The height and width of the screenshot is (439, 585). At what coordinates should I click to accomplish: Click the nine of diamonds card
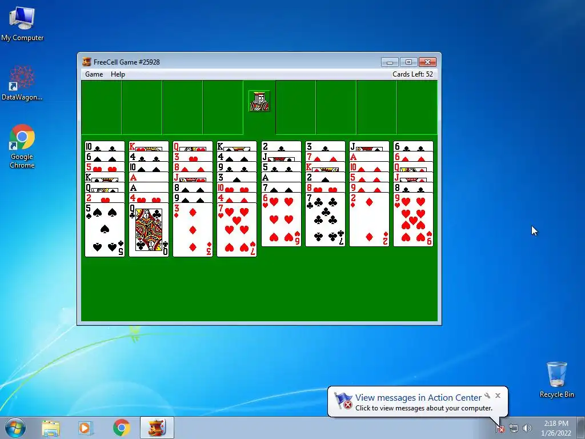coord(369,187)
